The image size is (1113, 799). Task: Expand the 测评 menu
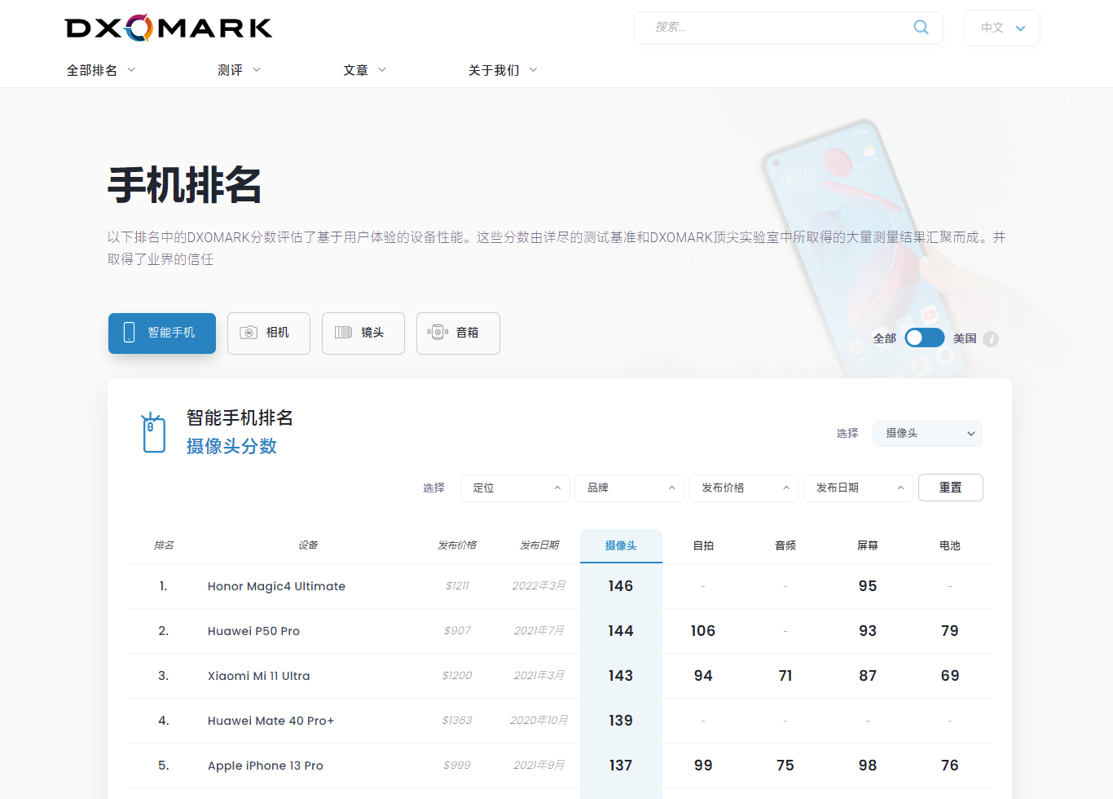[239, 70]
